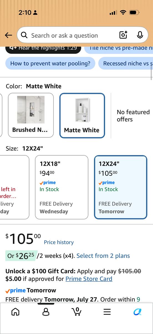Tap How to prevent water pooling chip
Image resolution: width=153 pixels, height=334 pixels.
[50, 63]
